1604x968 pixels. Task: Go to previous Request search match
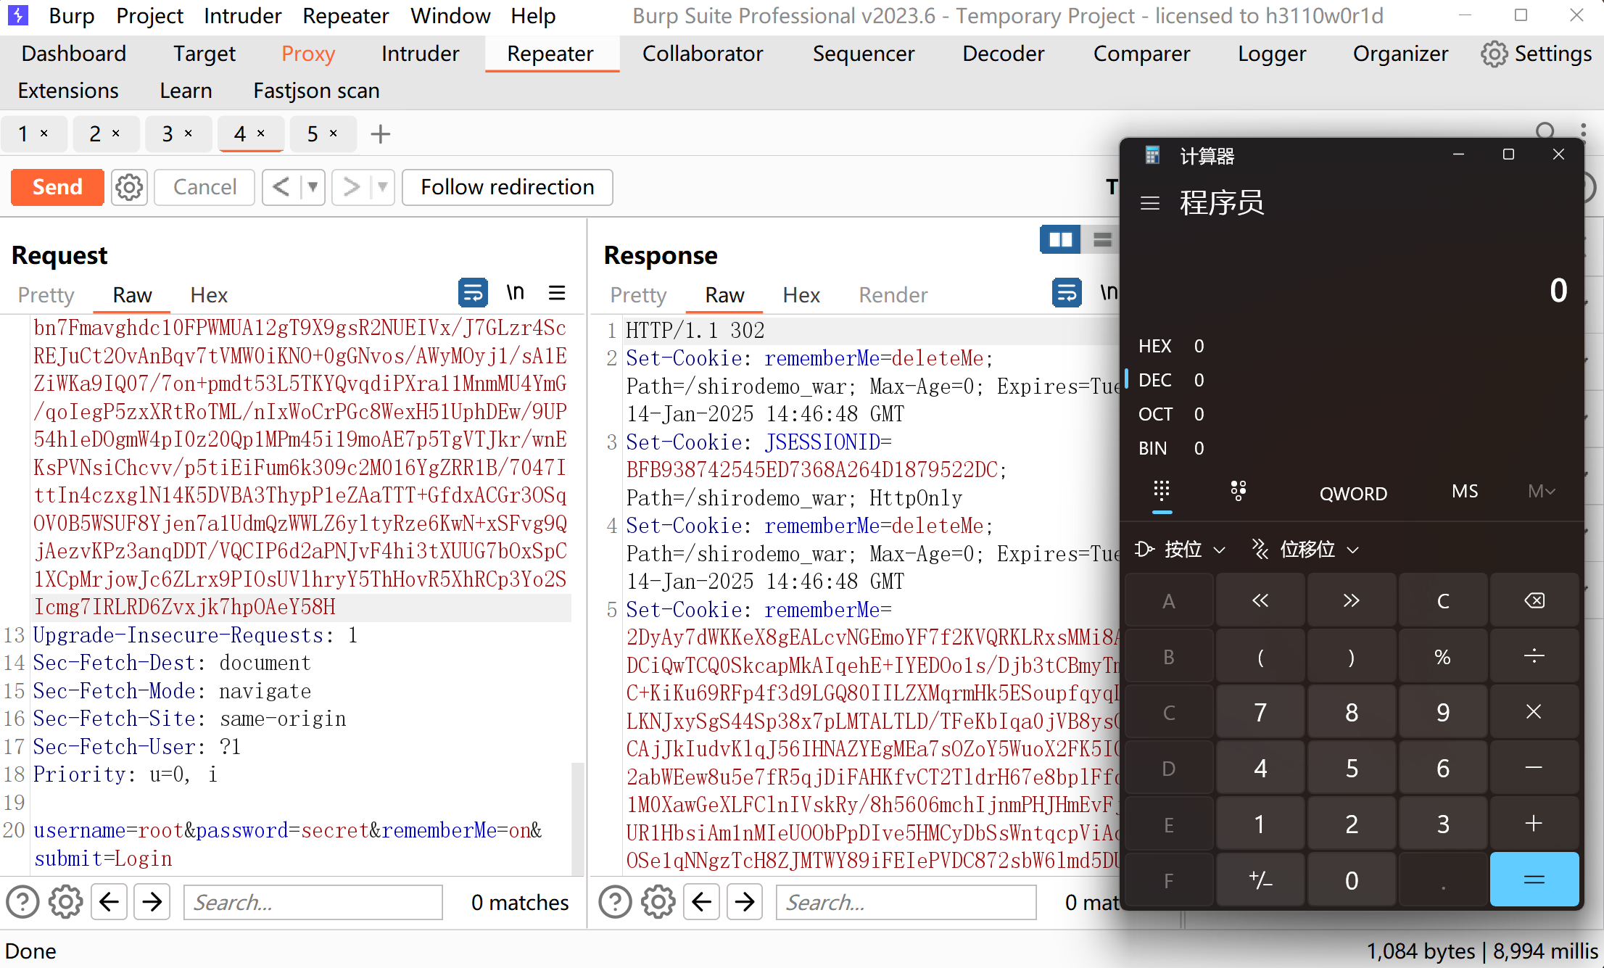[109, 902]
